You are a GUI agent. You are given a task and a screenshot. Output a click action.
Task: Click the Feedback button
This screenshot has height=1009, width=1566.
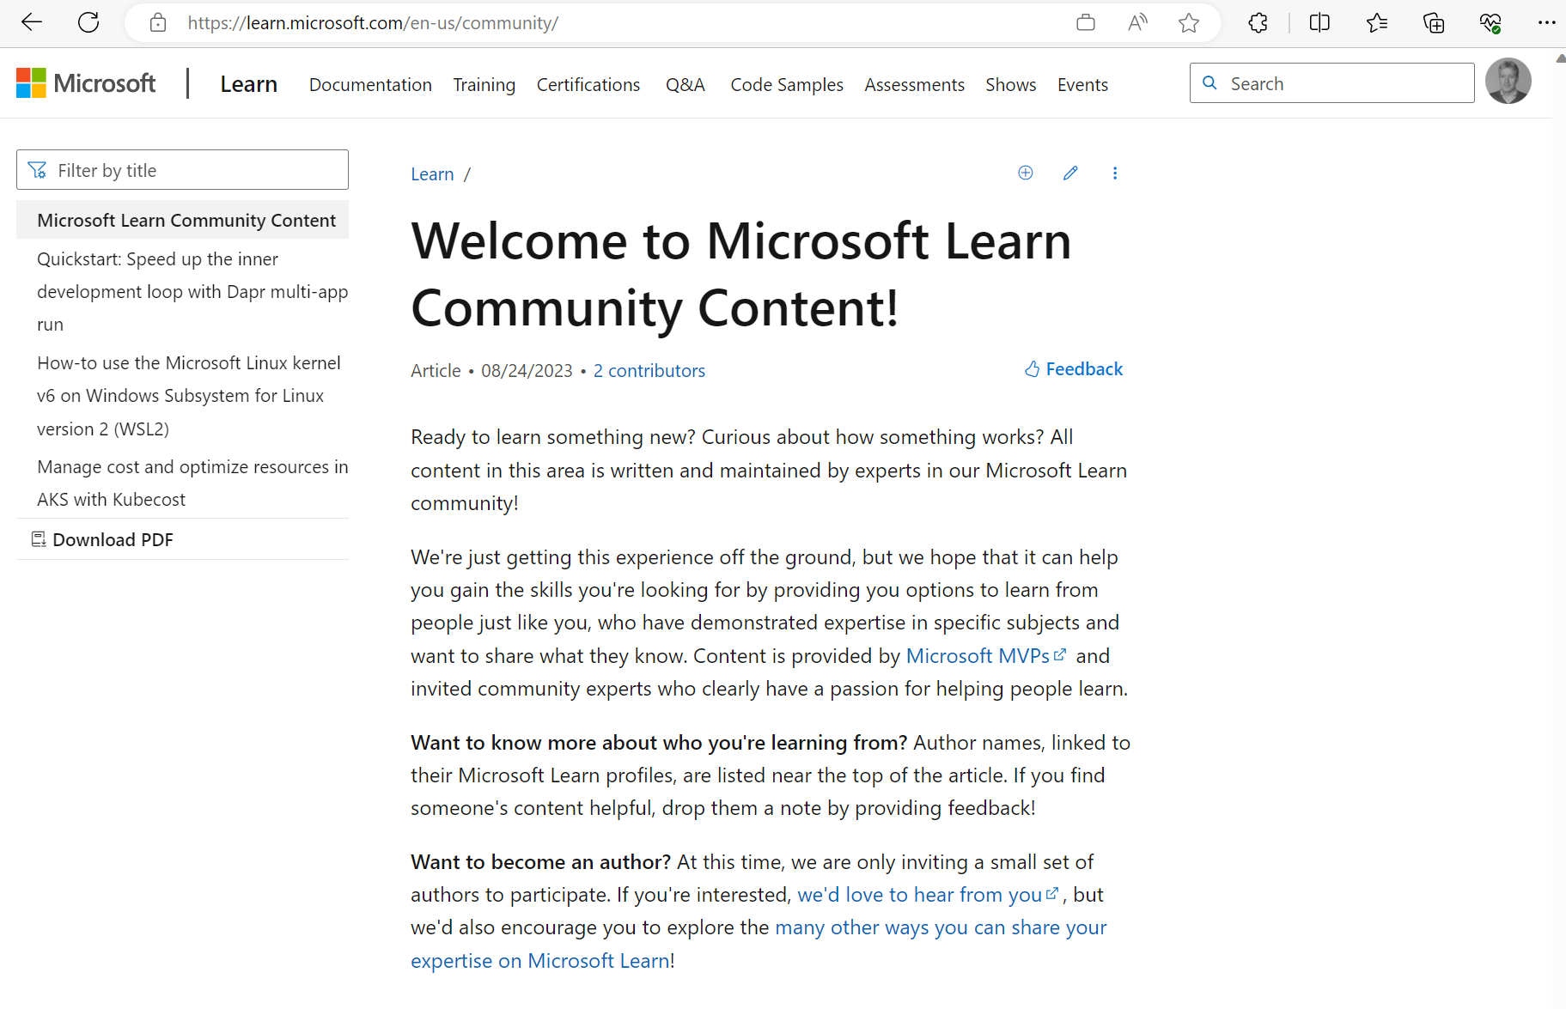(x=1074, y=369)
